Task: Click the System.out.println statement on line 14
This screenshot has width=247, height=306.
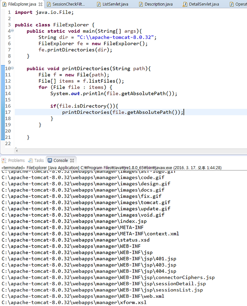Action: (114, 93)
